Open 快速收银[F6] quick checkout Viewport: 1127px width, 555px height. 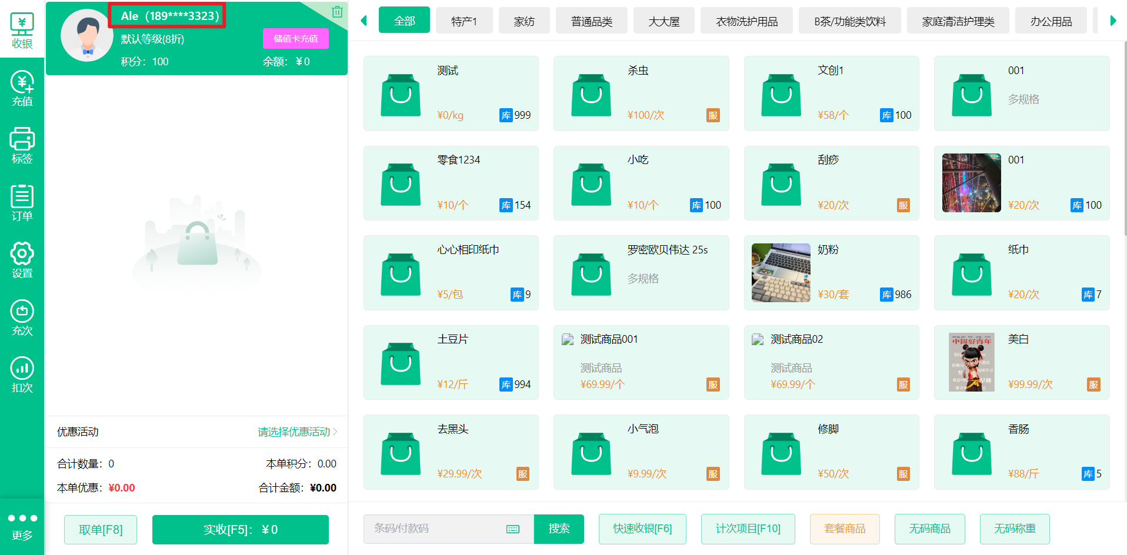coord(642,529)
